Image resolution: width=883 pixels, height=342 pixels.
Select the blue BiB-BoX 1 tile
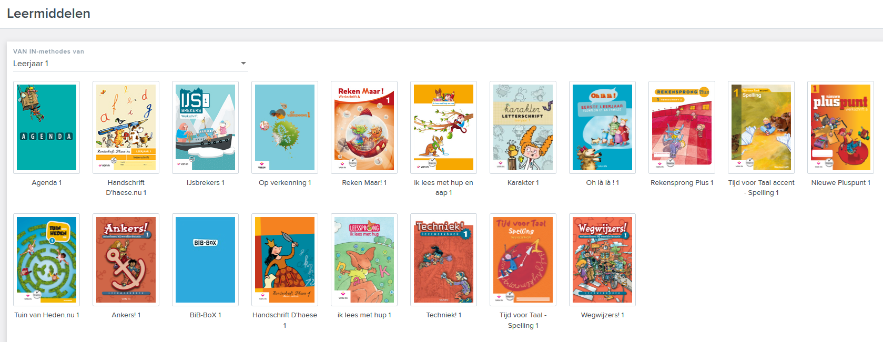pos(205,260)
